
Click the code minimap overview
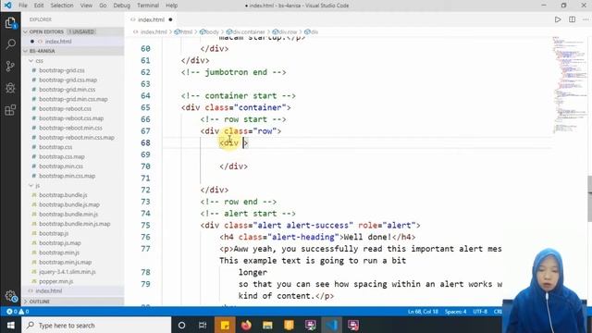point(570,85)
